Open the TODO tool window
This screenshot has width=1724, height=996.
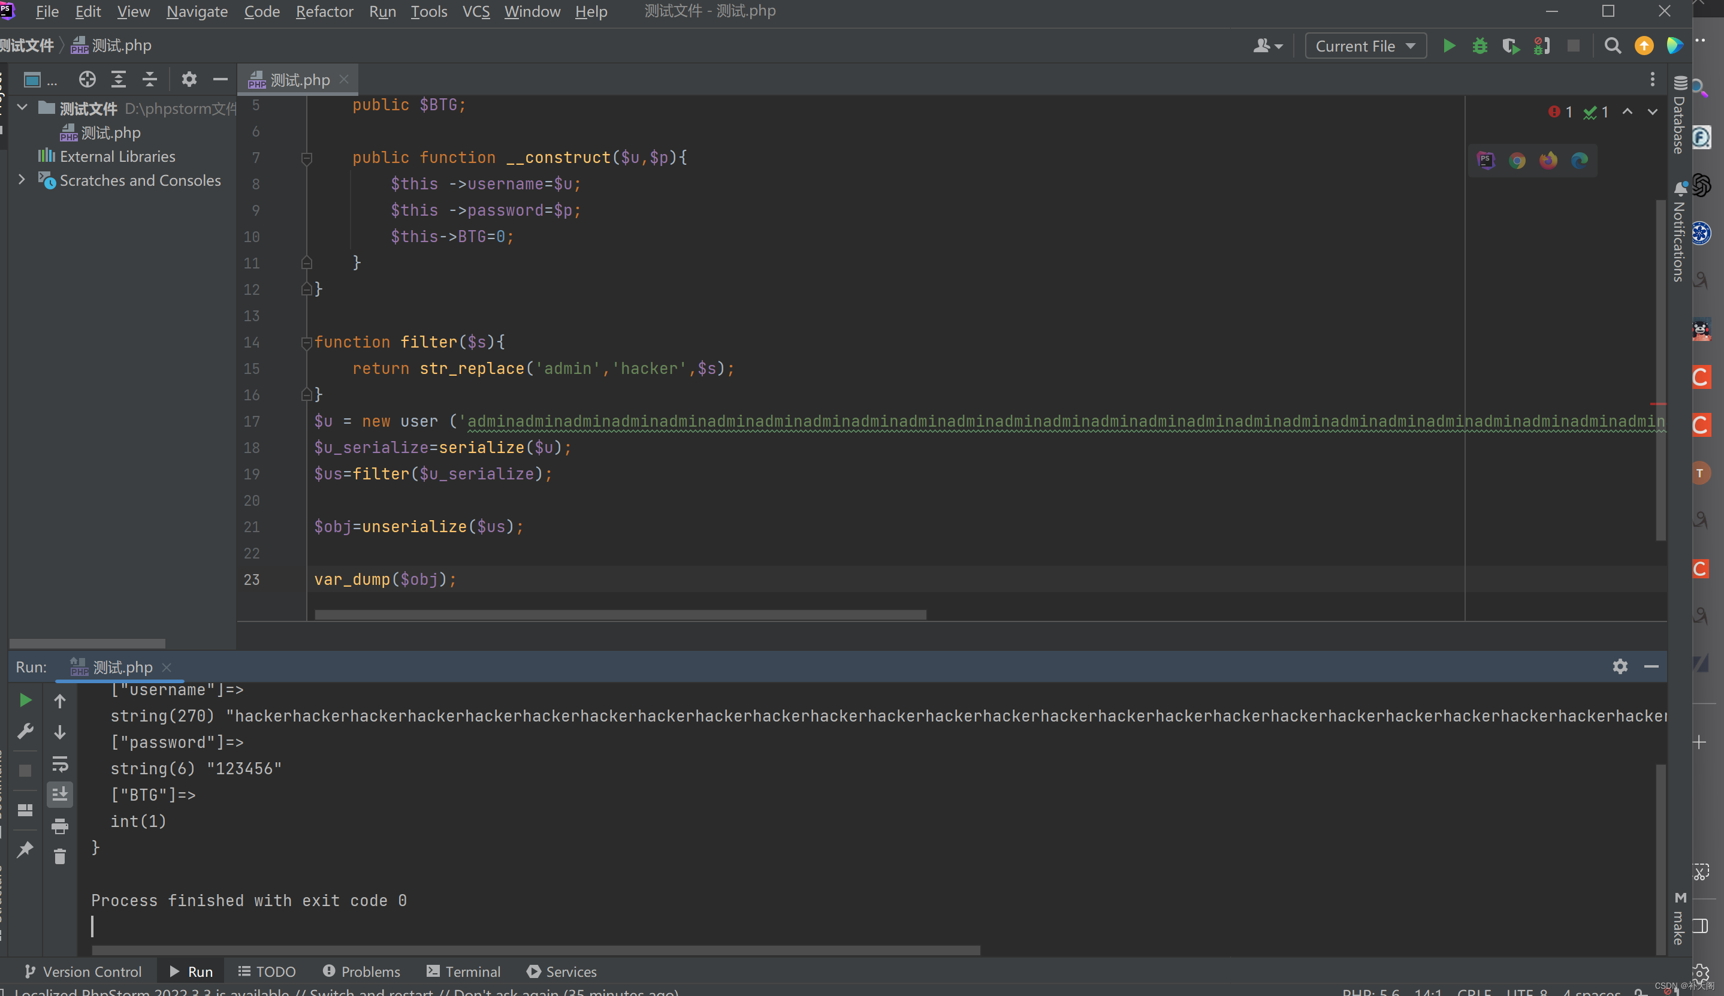pyautogui.click(x=267, y=971)
